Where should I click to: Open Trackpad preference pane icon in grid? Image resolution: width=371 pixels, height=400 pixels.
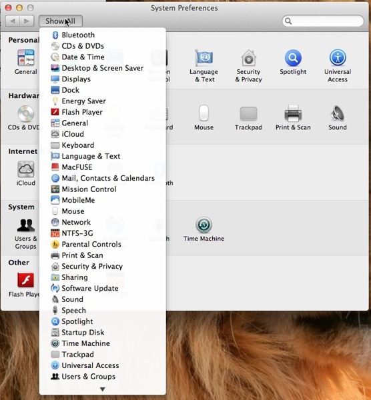coord(248,114)
